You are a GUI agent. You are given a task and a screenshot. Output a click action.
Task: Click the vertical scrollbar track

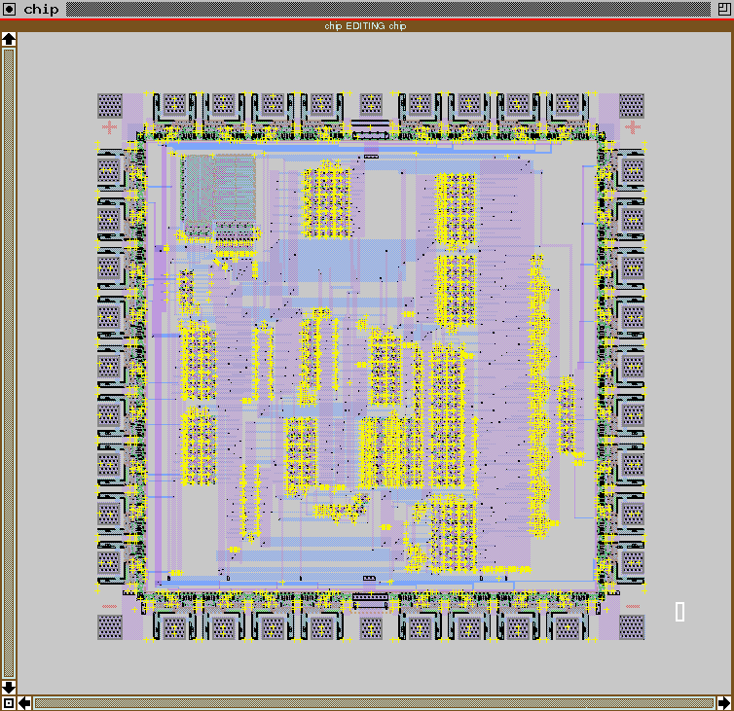pos(9,364)
